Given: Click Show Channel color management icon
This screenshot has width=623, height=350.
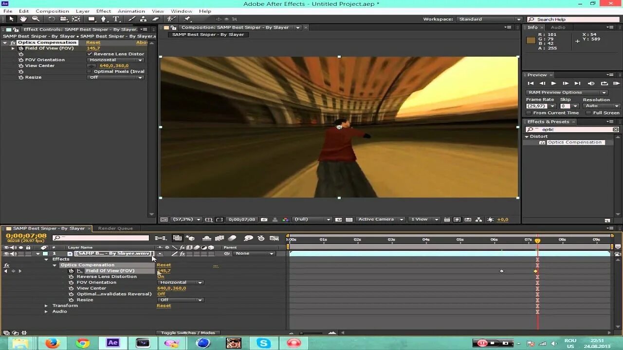Looking at the screenshot, I should click(x=285, y=219).
